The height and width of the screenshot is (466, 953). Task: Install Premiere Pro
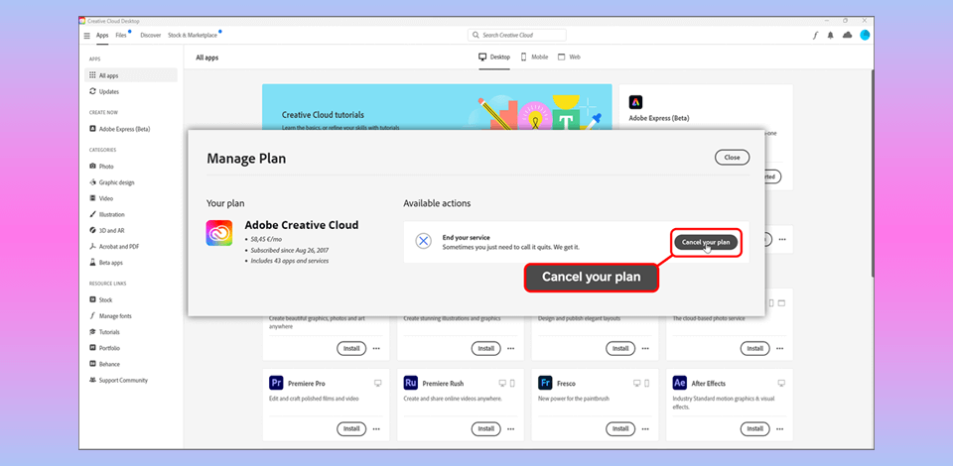tap(351, 429)
